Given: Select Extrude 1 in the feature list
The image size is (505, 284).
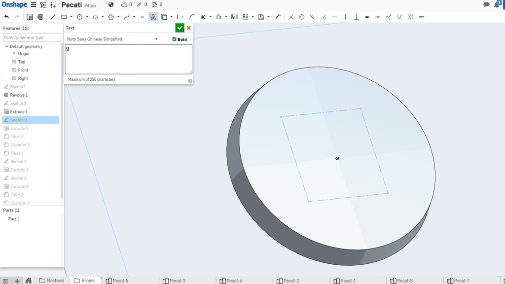Looking at the screenshot, I should point(19,112).
